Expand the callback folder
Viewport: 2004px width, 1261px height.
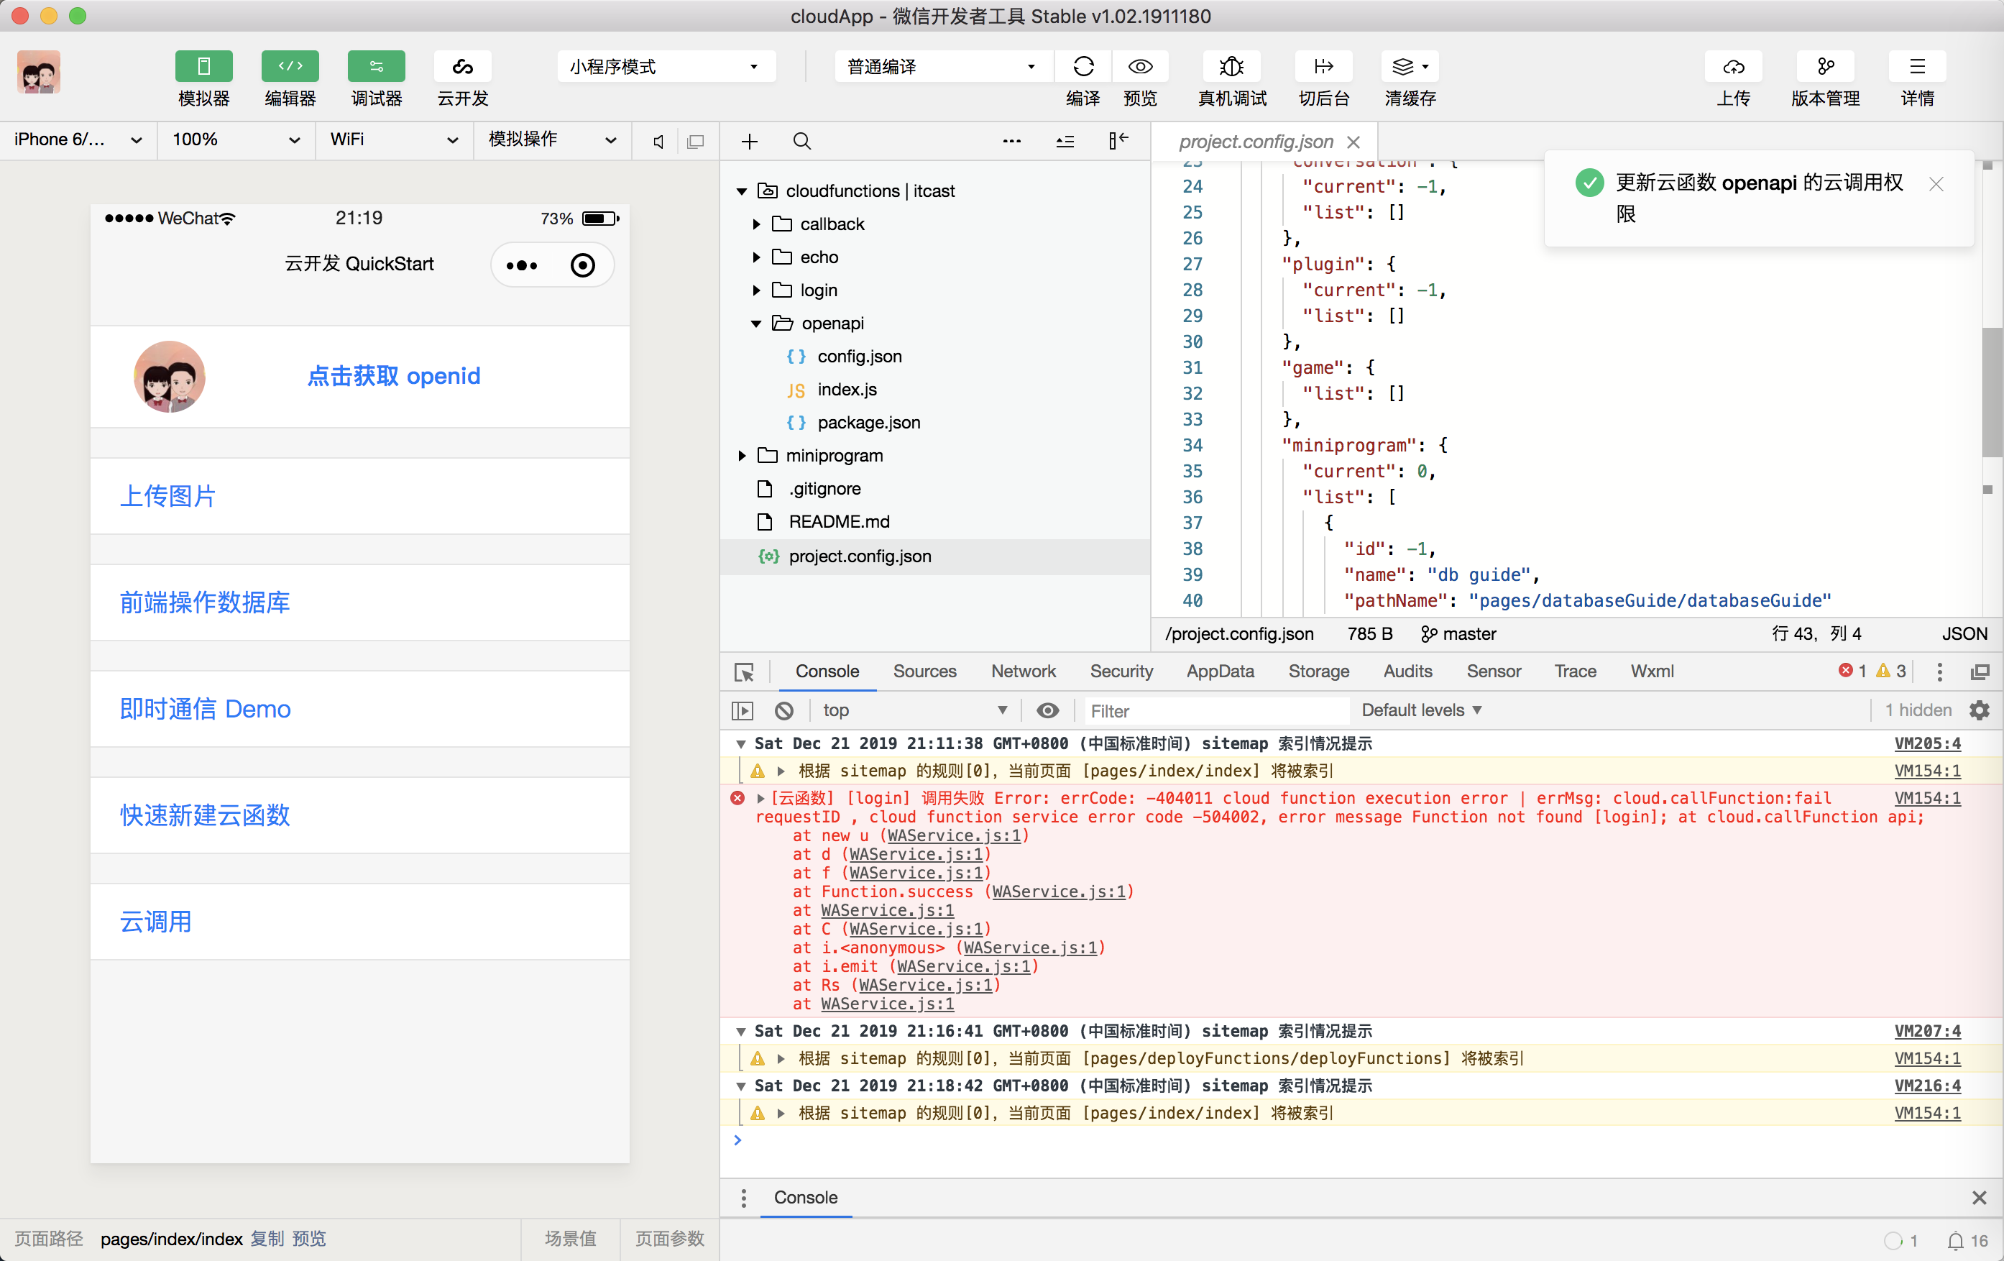pyautogui.click(x=755, y=225)
